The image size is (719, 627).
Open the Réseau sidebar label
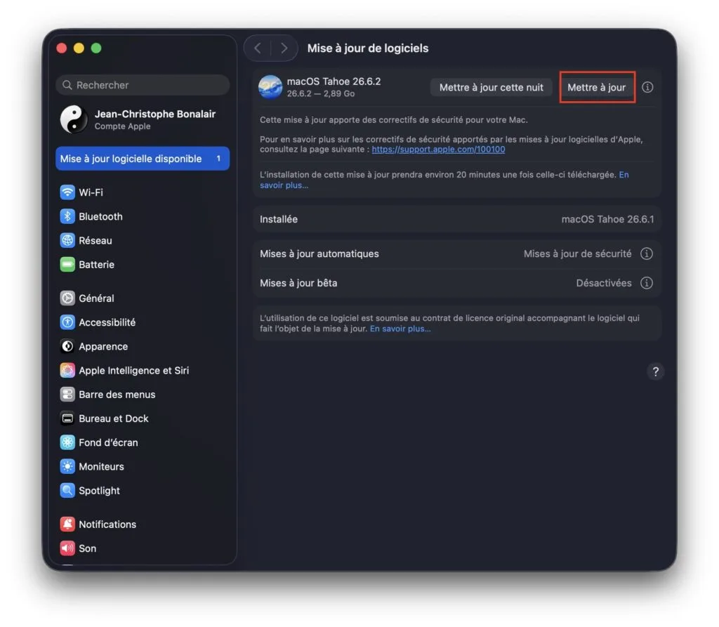95,240
